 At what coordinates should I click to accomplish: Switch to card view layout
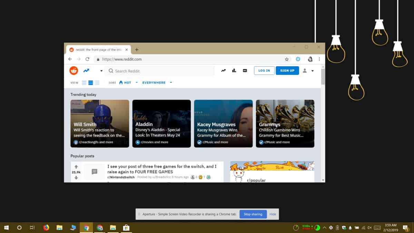(85, 83)
